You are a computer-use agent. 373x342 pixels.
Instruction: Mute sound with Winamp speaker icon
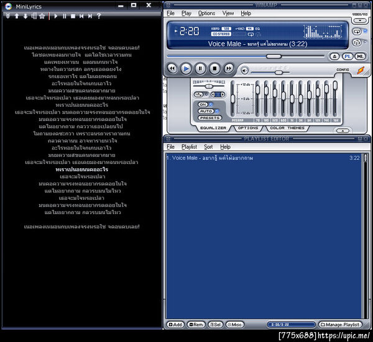pyautogui.click(x=244, y=71)
